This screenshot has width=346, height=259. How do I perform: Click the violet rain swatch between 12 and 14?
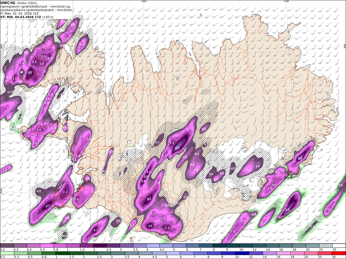tap(256, 253)
